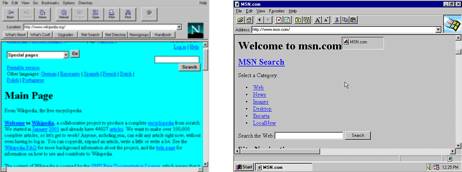The width and height of the screenshot is (462, 172).
Task: Click Back button in Netscape toolbar
Action: pyautogui.click(x=10, y=14)
